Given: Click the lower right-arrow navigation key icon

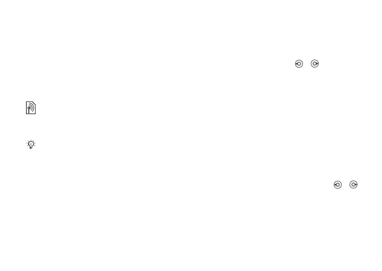Looking at the screenshot, I should pyautogui.click(x=353, y=185).
